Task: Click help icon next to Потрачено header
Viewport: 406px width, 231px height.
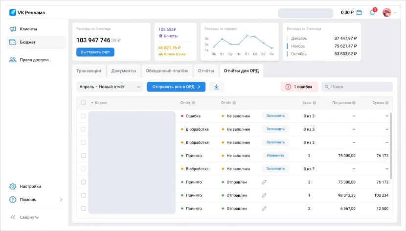Action: click(x=354, y=103)
